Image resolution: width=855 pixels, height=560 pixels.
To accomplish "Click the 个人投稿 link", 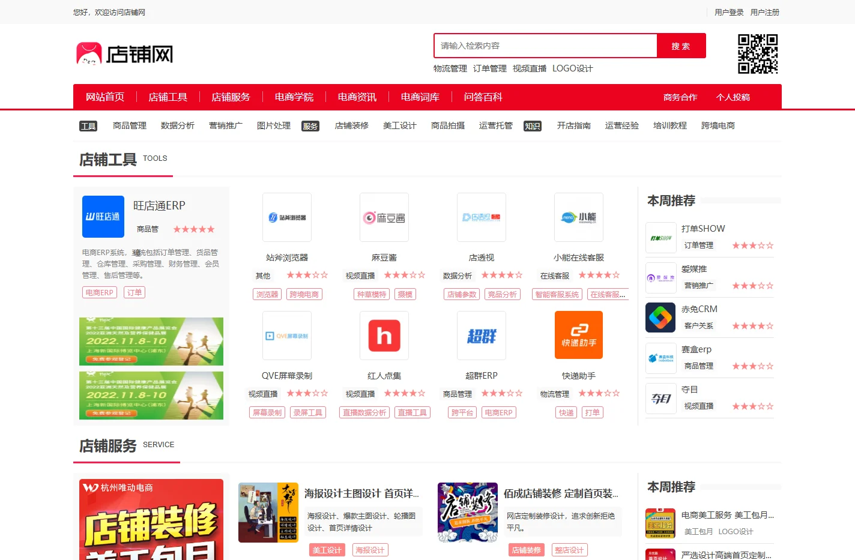I will pos(733,97).
